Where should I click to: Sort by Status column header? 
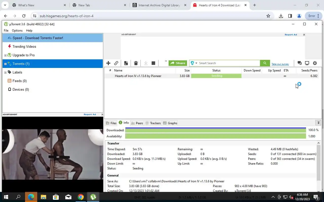pos(216,70)
